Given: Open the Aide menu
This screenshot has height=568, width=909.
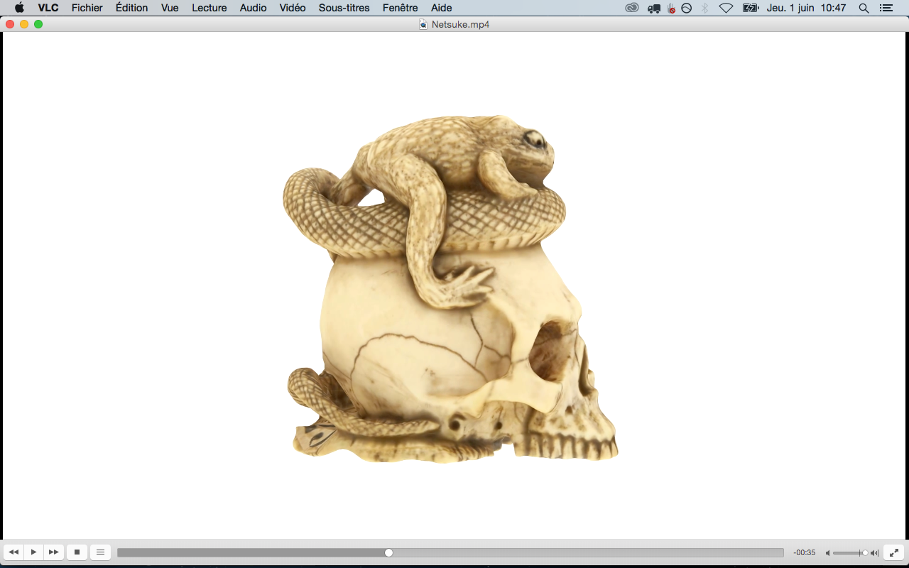Looking at the screenshot, I should coord(442,8).
